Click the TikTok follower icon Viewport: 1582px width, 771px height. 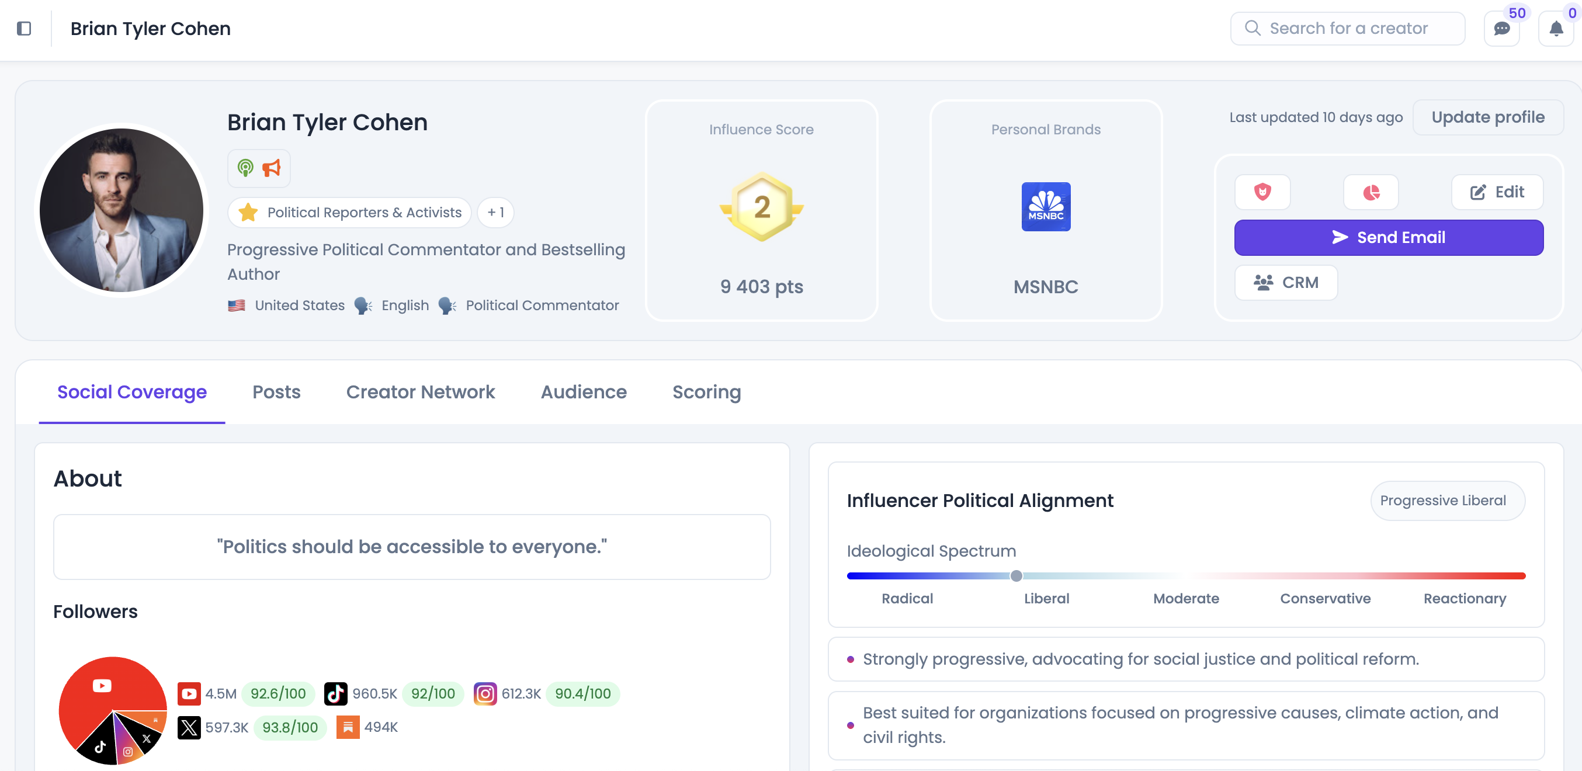[335, 694]
